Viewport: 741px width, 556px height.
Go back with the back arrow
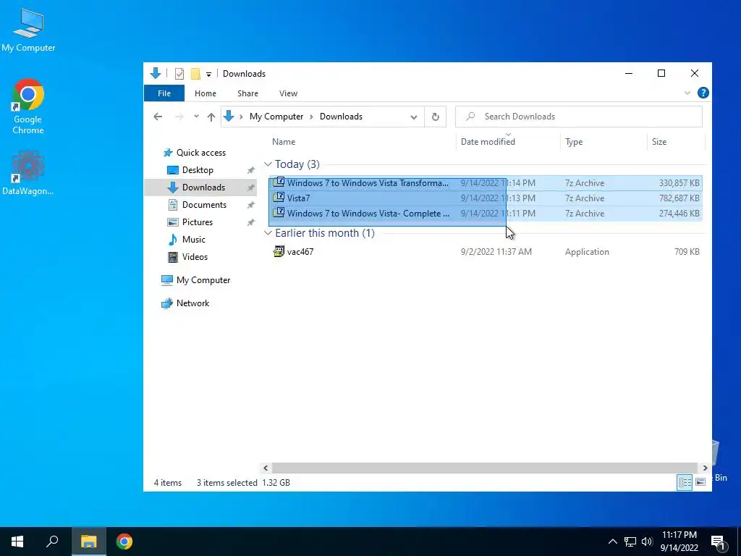[158, 117]
